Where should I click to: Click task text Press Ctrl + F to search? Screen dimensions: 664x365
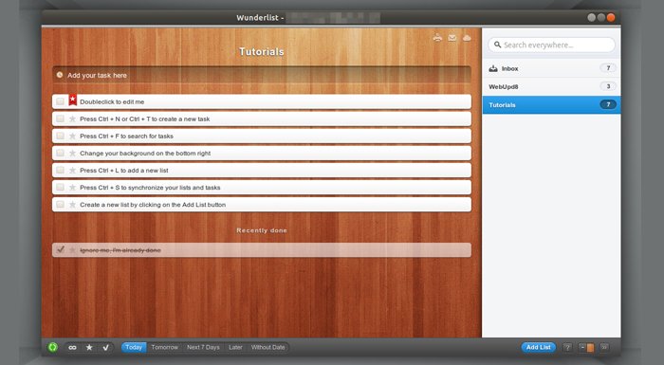(x=126, y=136)
